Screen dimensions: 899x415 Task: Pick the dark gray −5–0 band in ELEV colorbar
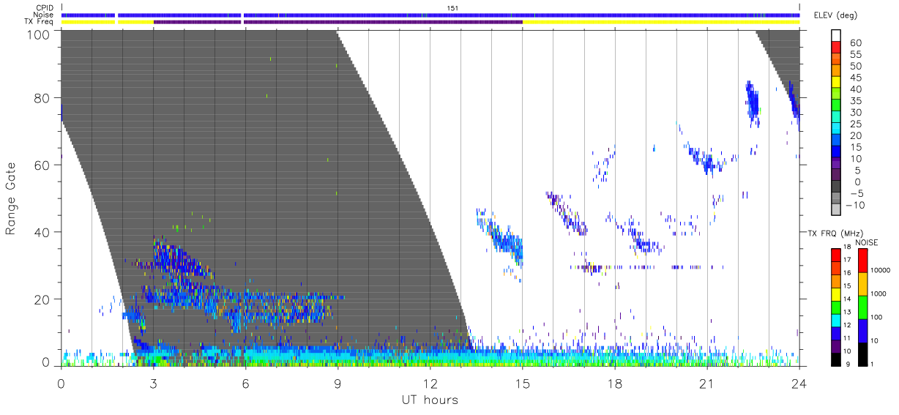pos(836,187)
